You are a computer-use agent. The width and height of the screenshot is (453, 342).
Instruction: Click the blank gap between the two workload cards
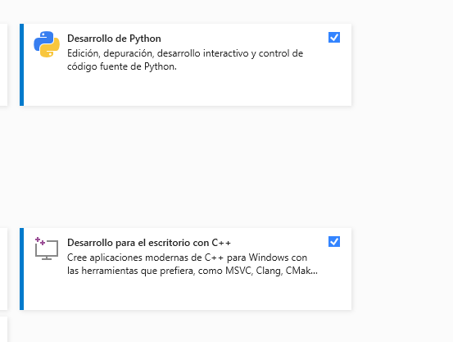click(x=185, y=167)
